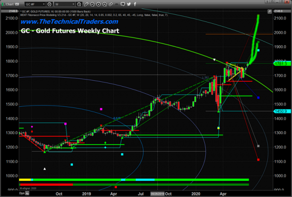Screen dimensions: 292x197
Task: Click the 1.382 Fibonacci level label
Action: [205, 77]
